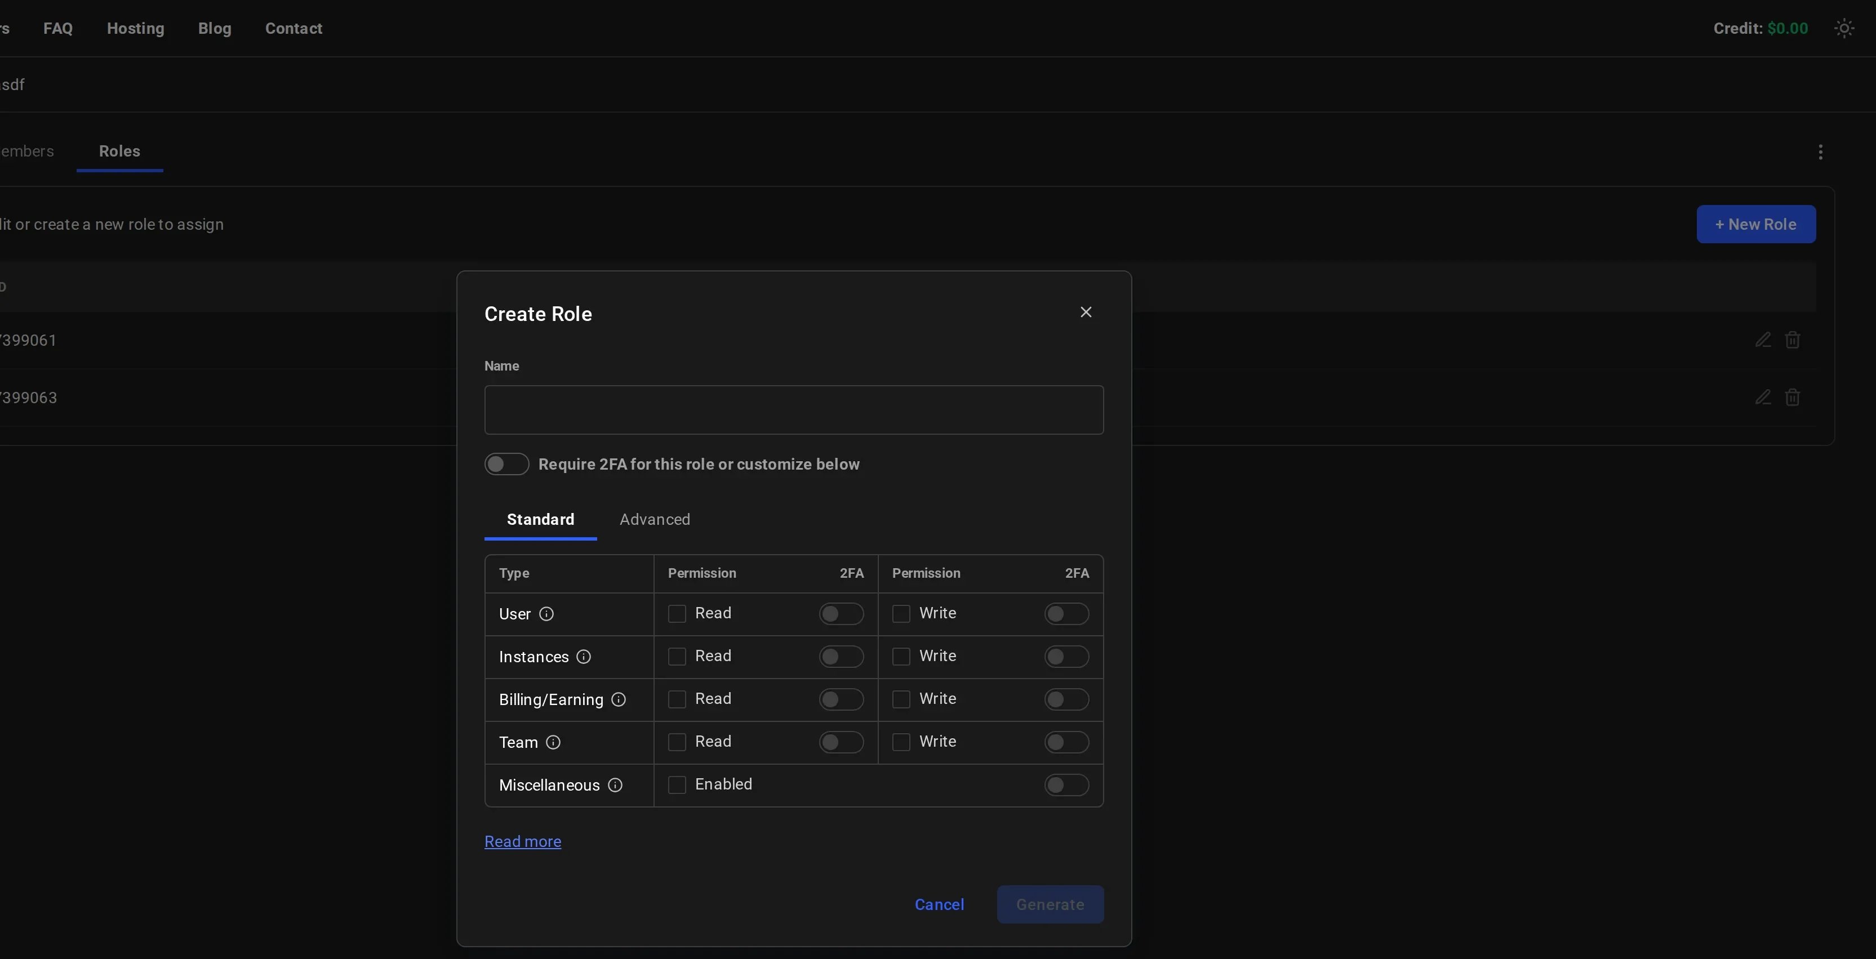
Task: Enable 2FA toggle for Miscellaneous
Action: click(x=1066, y=785)
